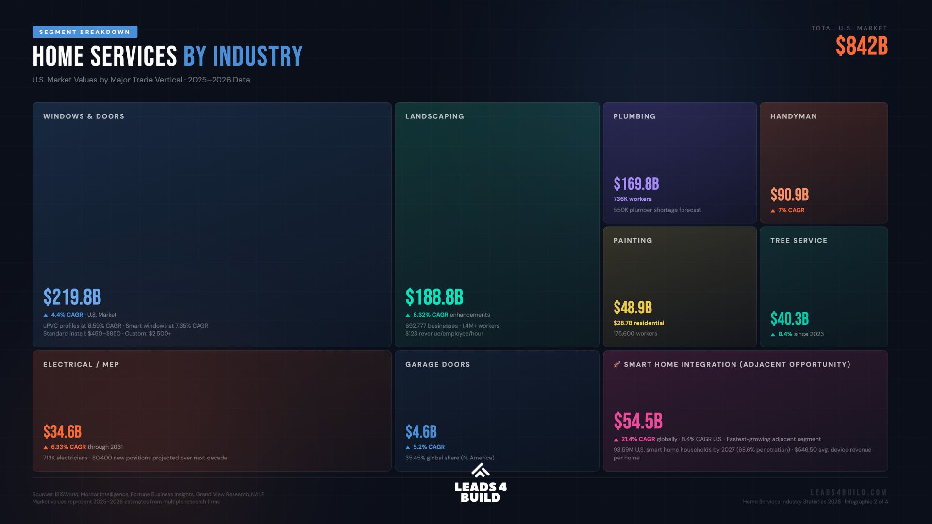The height and width of the screenshot is (524, 932).
Task: Click the arrow beside 21.4% CAGR globally
Action: point(616,438)
